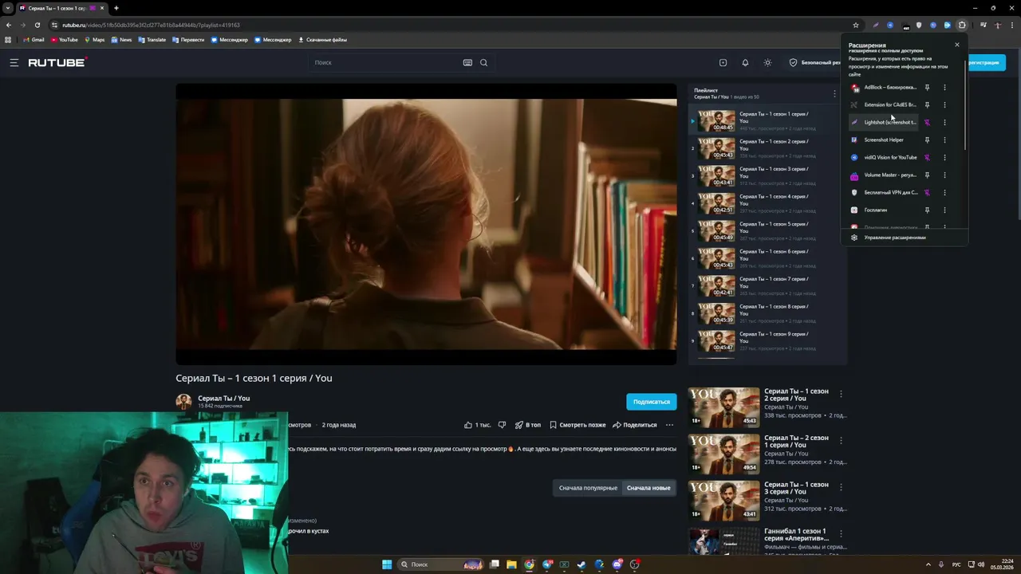Viewport: 1021px width, 574px height.
Task: Click the Подписаться subscribe button
Action: click(651, 402)
